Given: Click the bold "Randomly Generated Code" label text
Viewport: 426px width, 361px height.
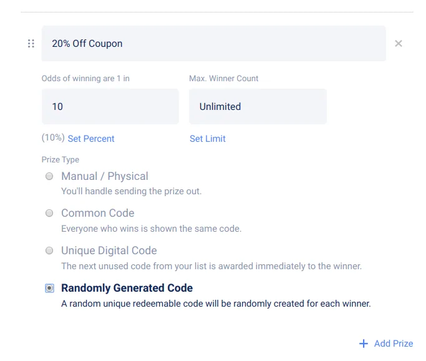Looking at the screenshot, I should coord(127,289).
